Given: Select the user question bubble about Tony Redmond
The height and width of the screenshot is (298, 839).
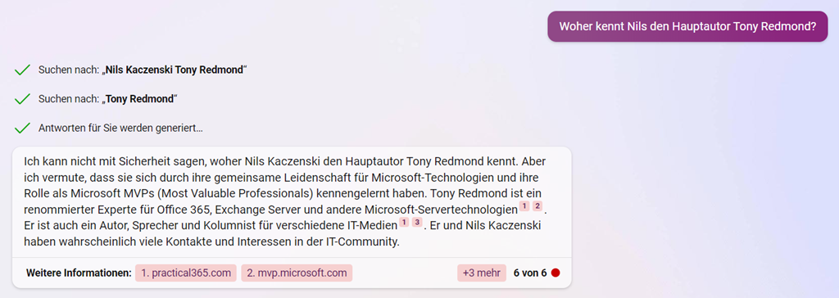Looking at the screenshot, I should (x=687, y=26).
